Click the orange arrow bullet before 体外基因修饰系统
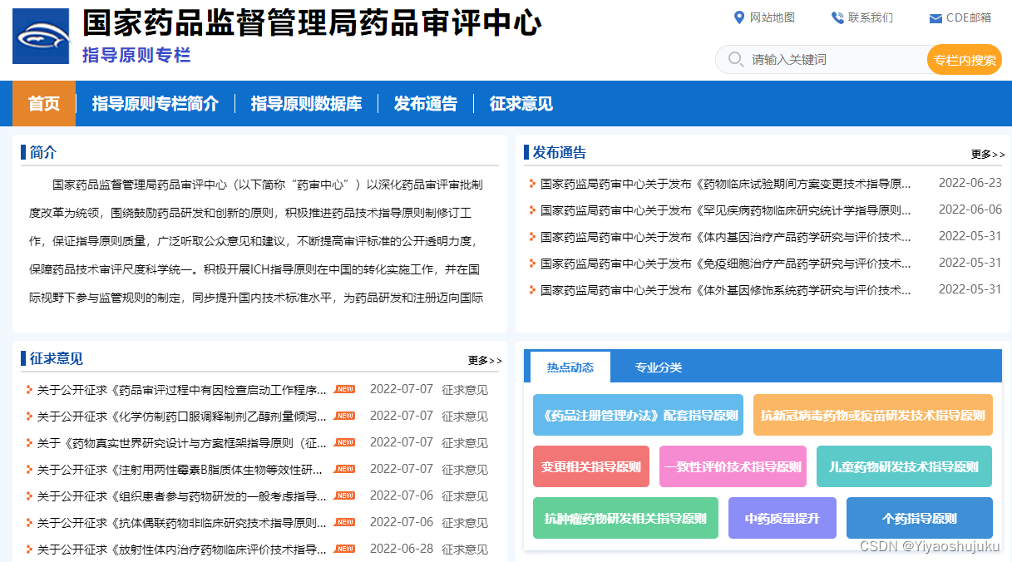The width and height of the screenshot is (1012, 562). [532, 290]
